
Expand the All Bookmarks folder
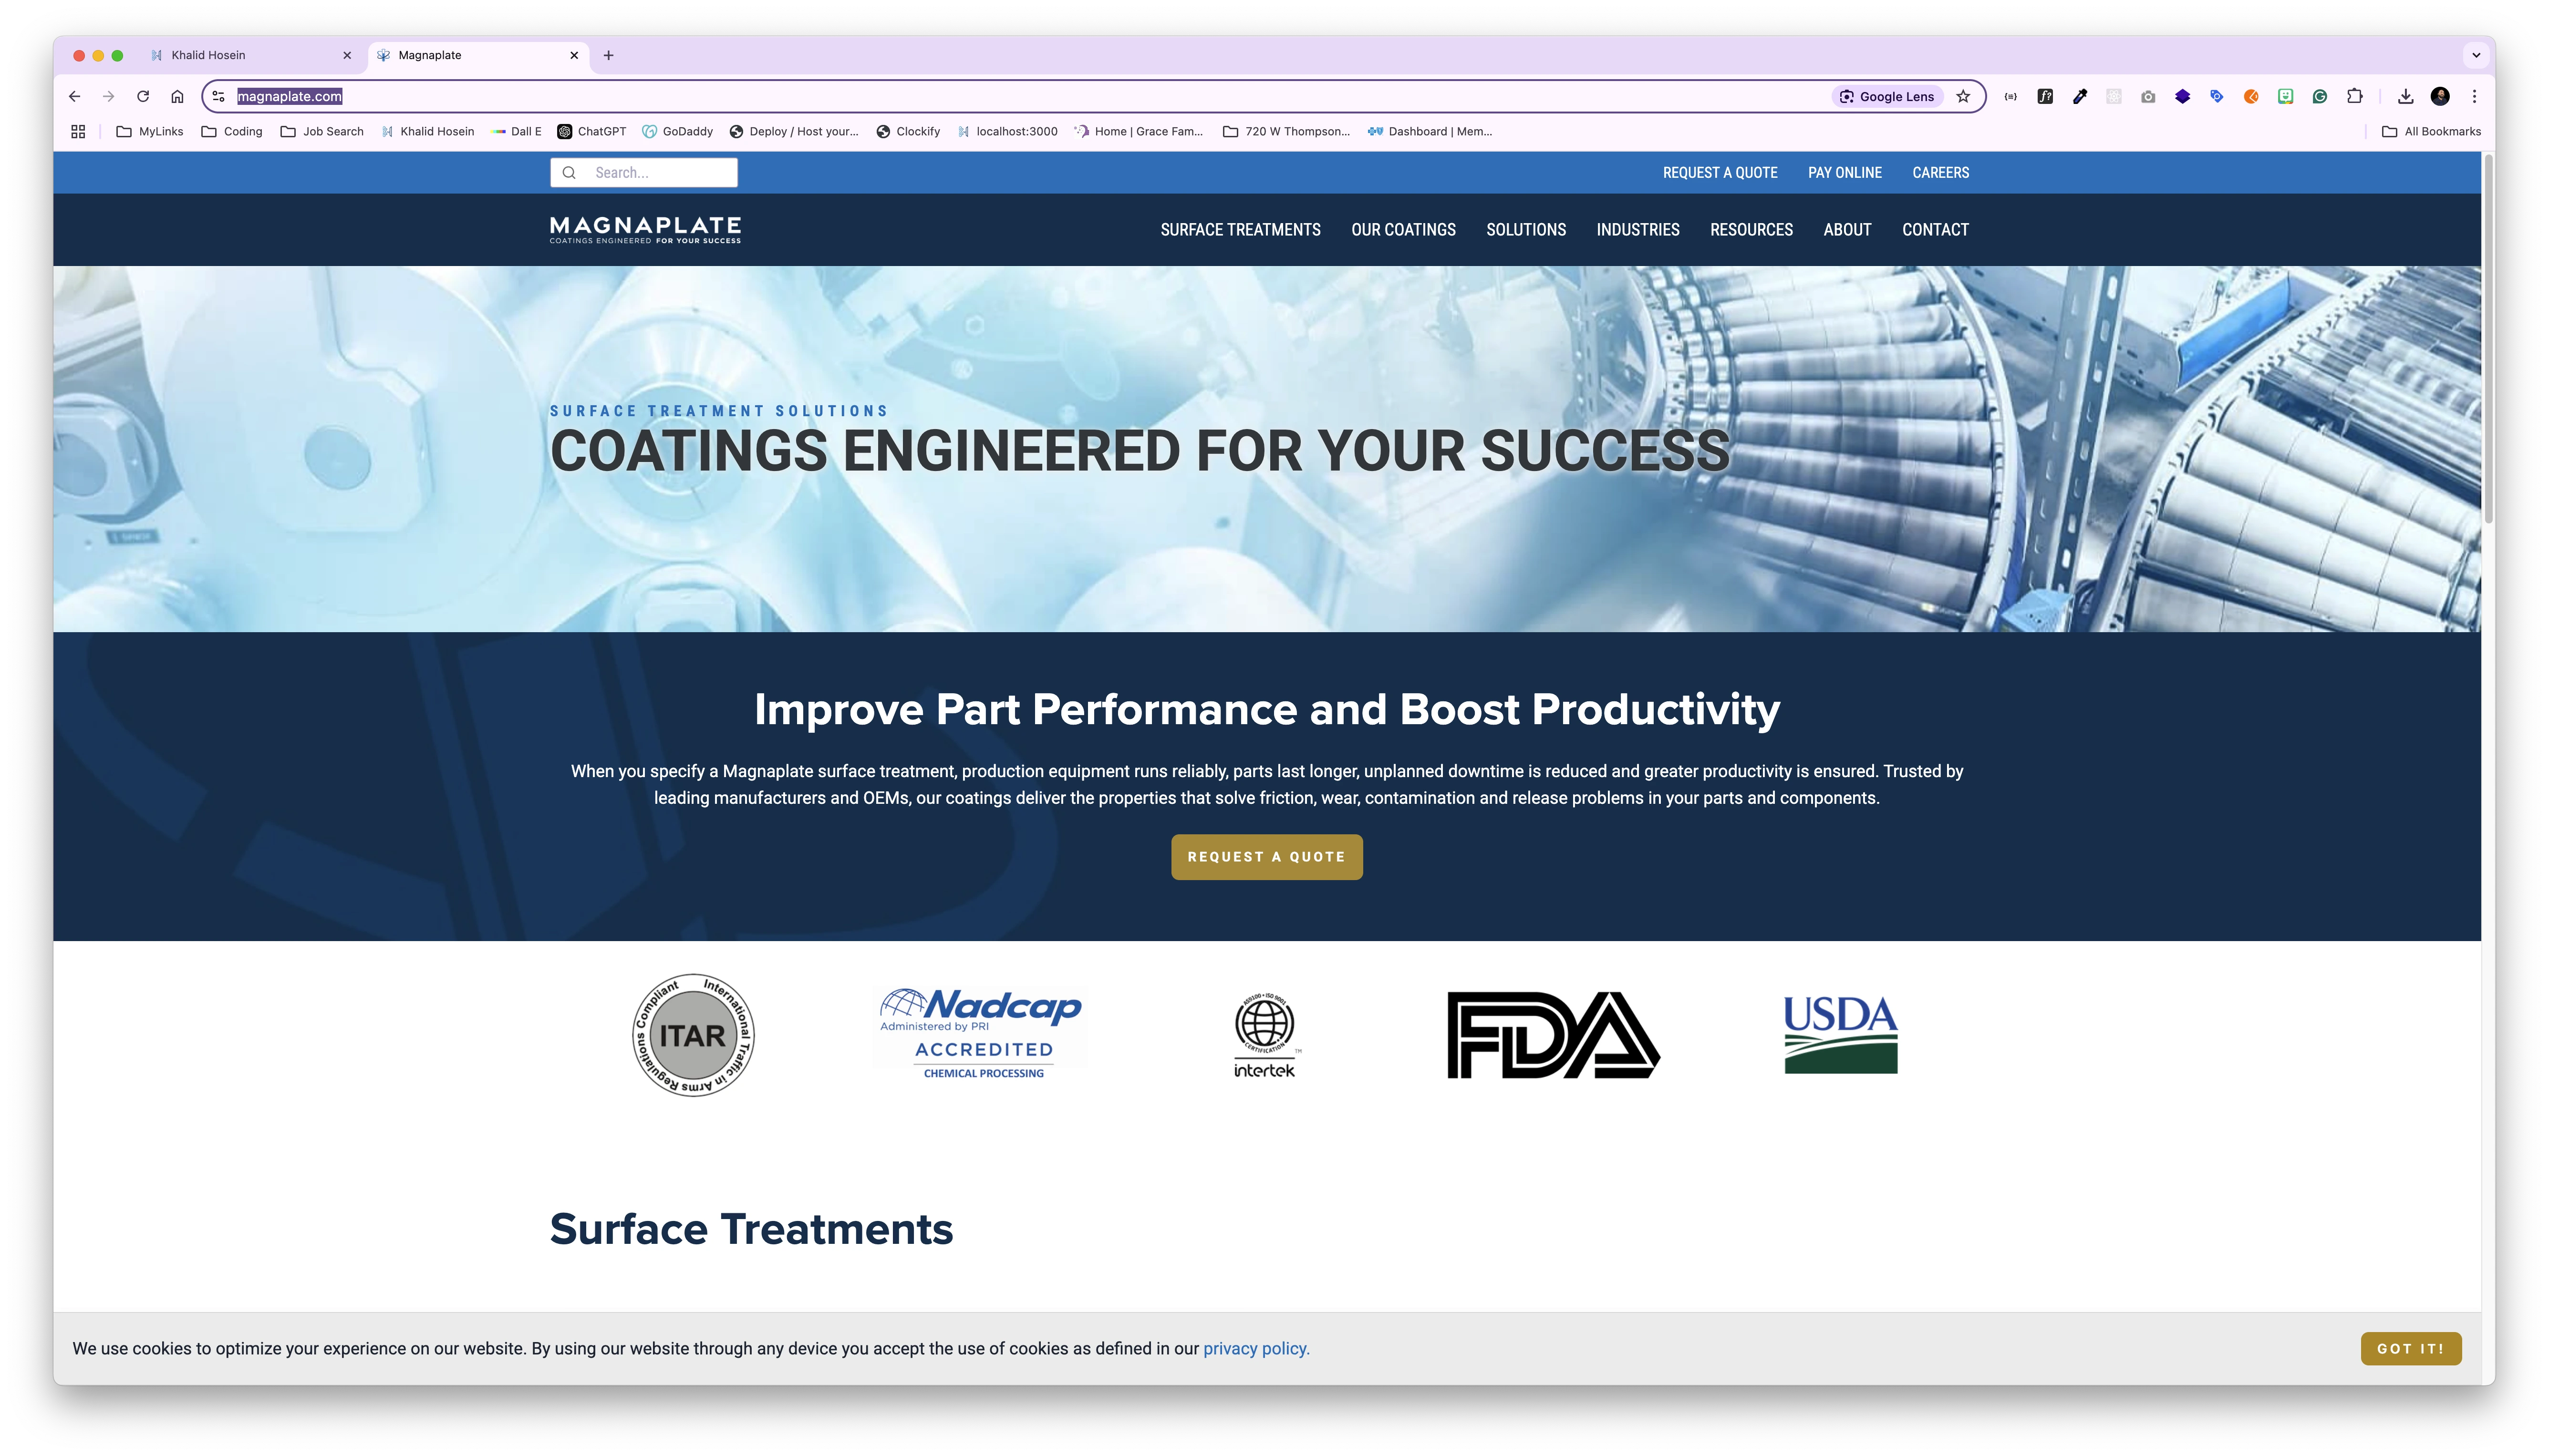(x=2431, y=131)
